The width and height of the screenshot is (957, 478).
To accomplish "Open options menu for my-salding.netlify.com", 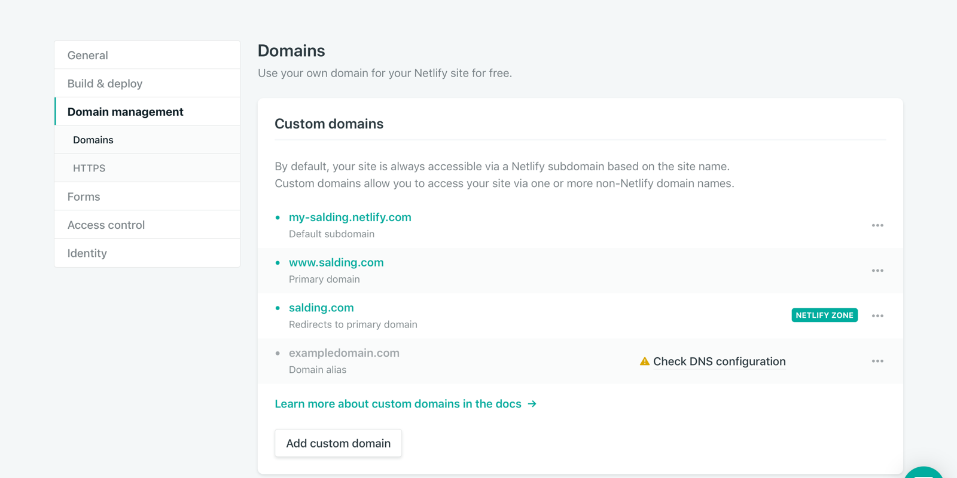I will click(877, 225).
